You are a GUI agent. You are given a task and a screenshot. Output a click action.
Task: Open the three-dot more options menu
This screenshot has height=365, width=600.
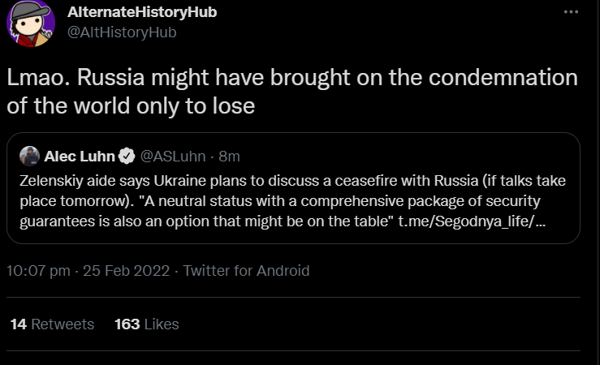(x=571, y=13)
